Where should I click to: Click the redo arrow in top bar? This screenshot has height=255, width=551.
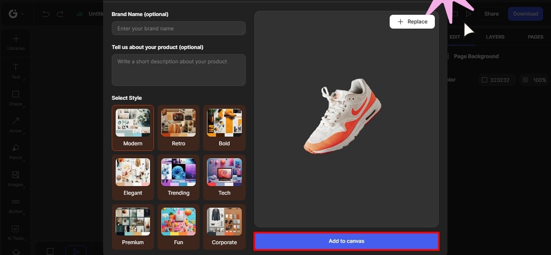[x=60, y=14]
